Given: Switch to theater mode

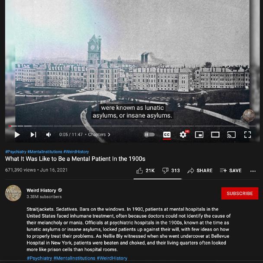Looking at the screenshot, I should pyautogui.click(x=215, y=134).
